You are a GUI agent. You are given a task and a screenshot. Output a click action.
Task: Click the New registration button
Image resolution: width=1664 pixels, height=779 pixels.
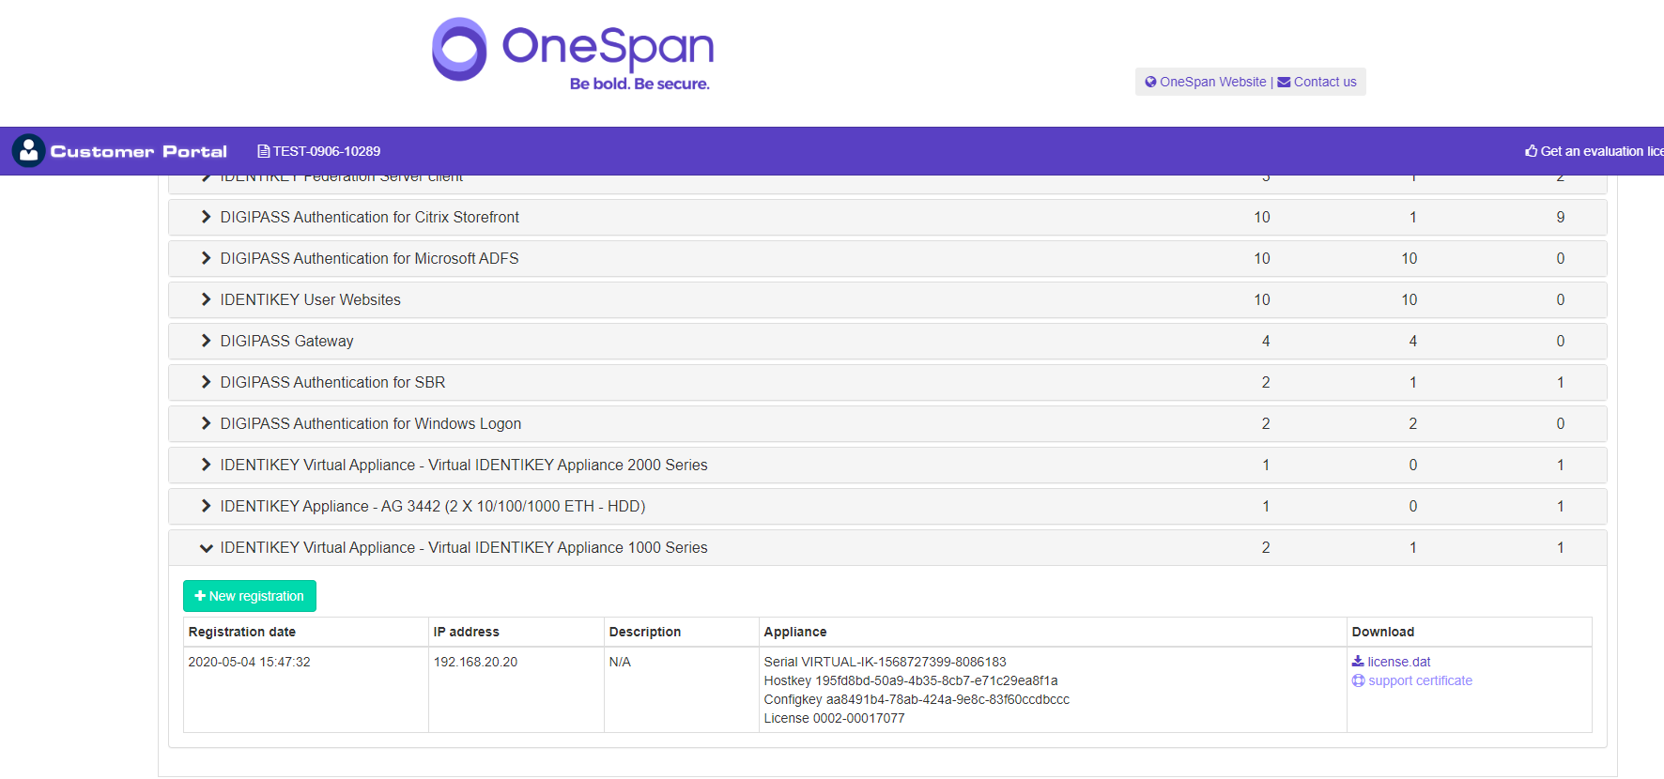coord(250,596)
